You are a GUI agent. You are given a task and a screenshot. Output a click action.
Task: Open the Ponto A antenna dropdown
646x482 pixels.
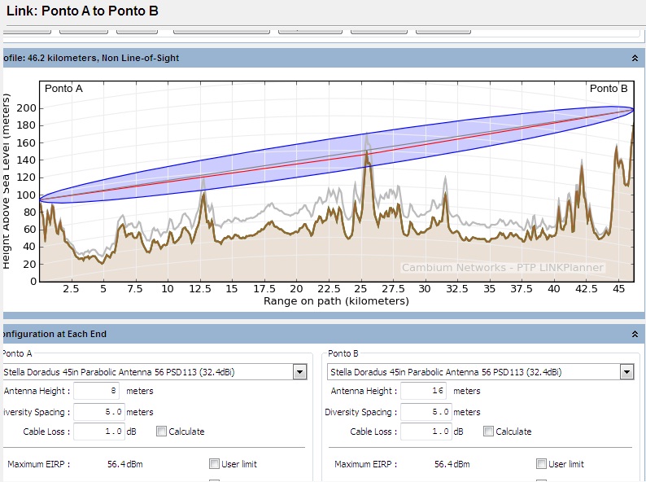[x=300, y=372]
